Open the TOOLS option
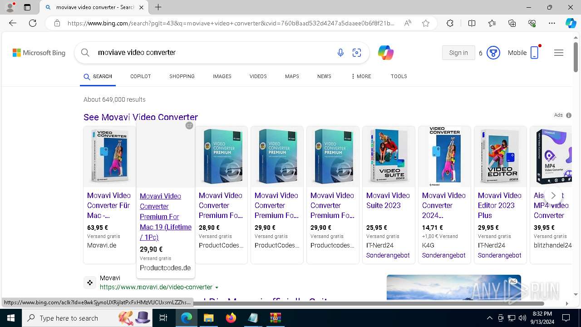Viewport: 581px width, 327px height. (399, 76)
